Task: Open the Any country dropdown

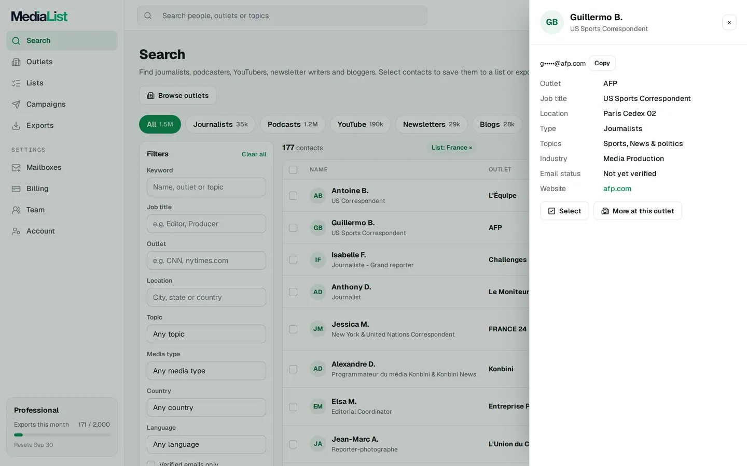Action: point(206,407)
